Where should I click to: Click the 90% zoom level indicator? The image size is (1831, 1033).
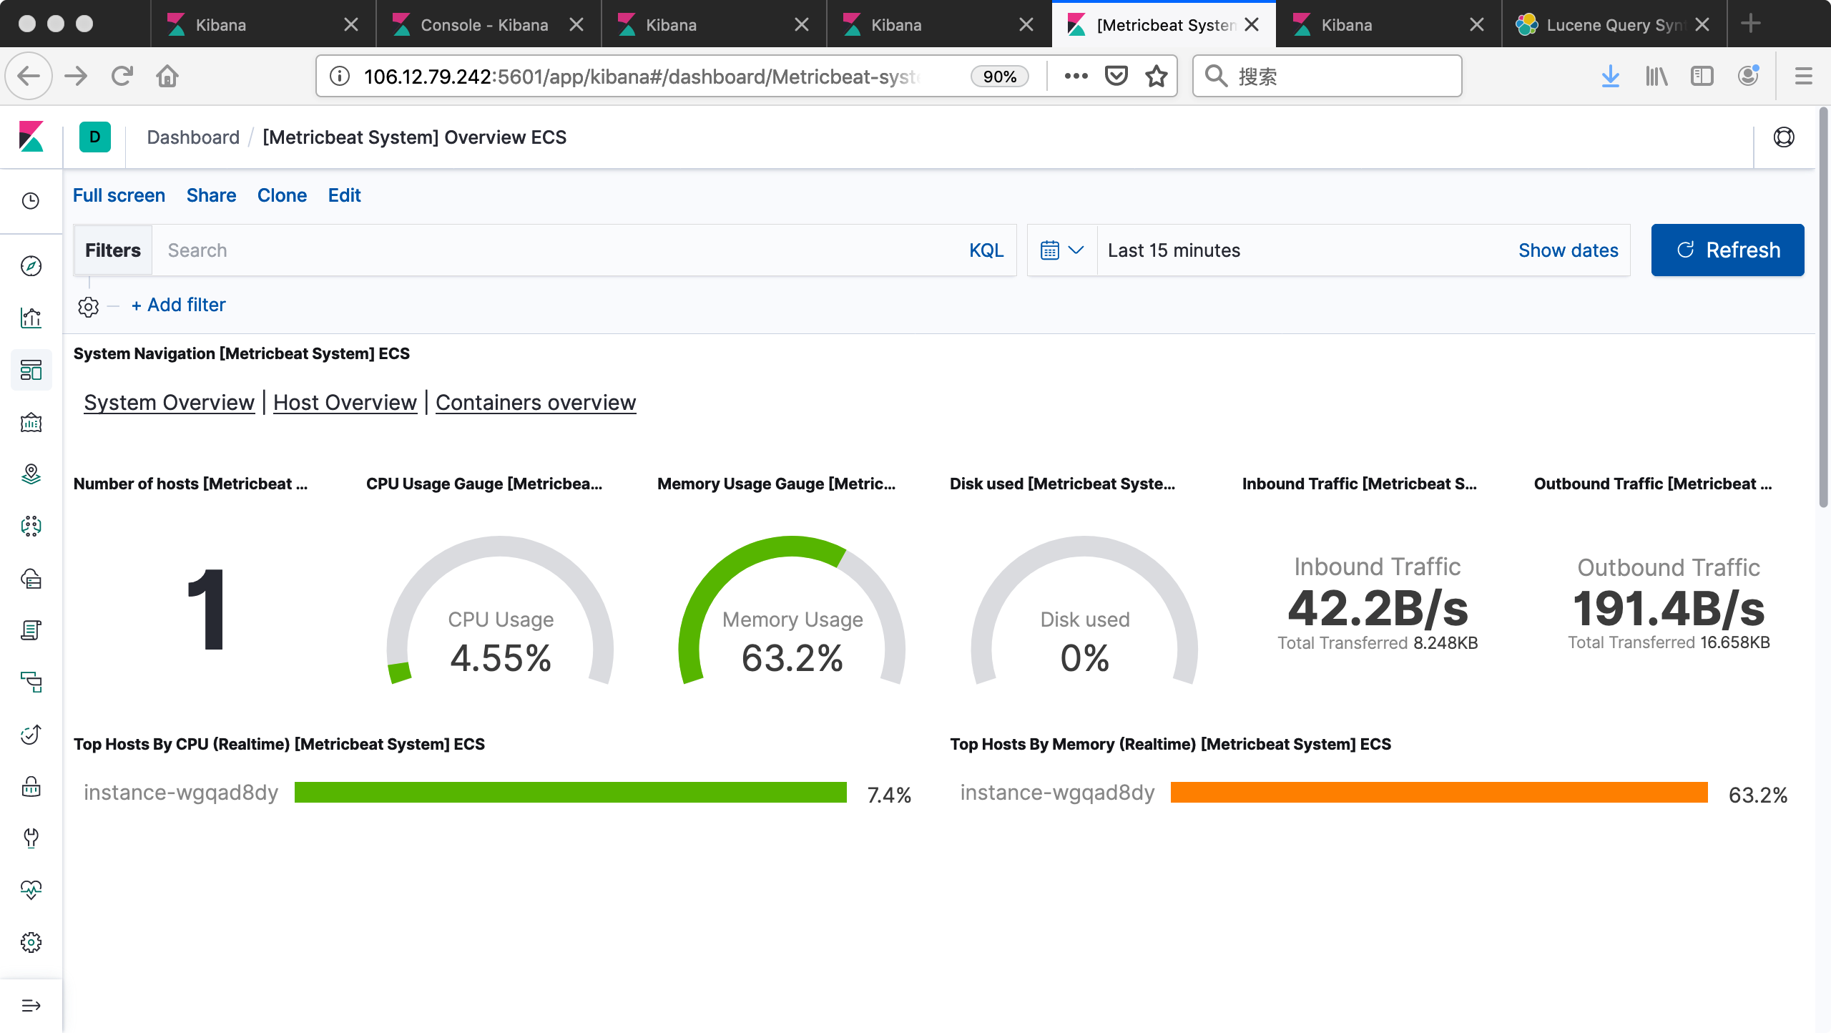pyautogui.click(x=999, y=76)
